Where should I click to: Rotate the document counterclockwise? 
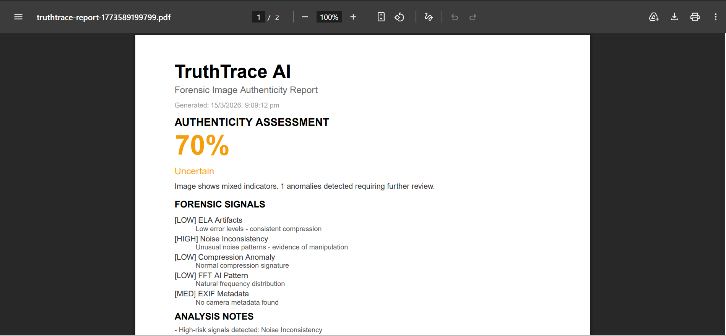400,17
